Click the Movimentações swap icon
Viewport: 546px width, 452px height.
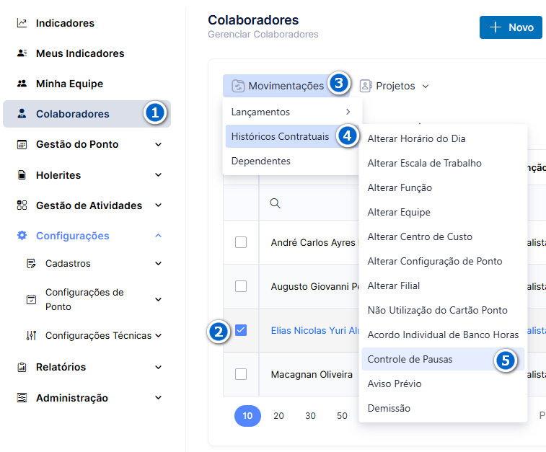pyautogui.click(x=238, y=86)
